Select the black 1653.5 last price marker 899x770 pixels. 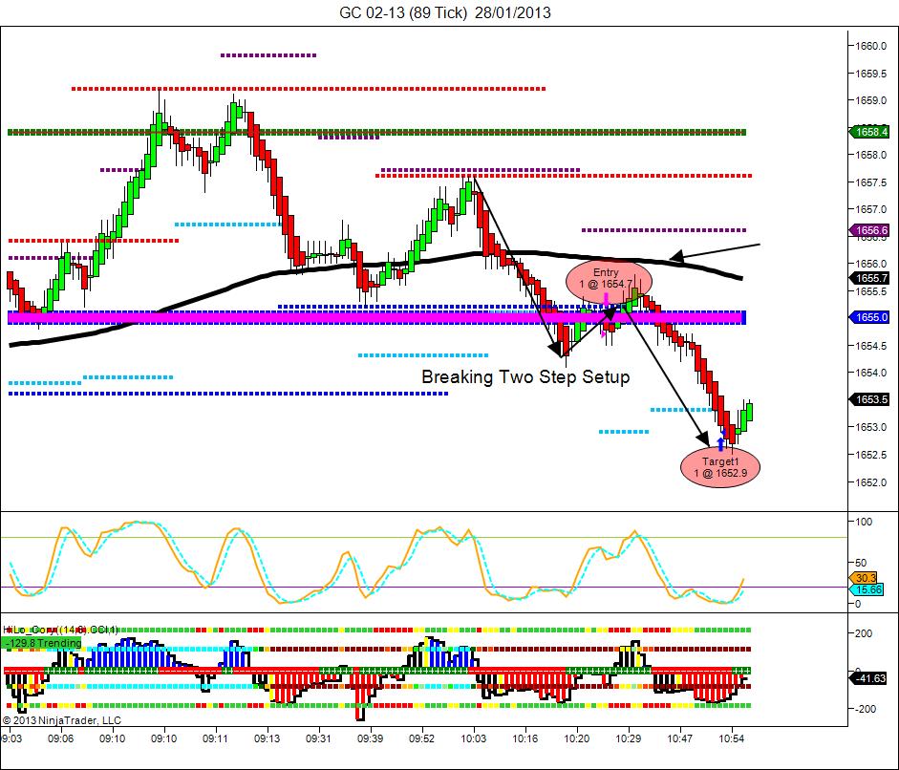tap(869, 399)
